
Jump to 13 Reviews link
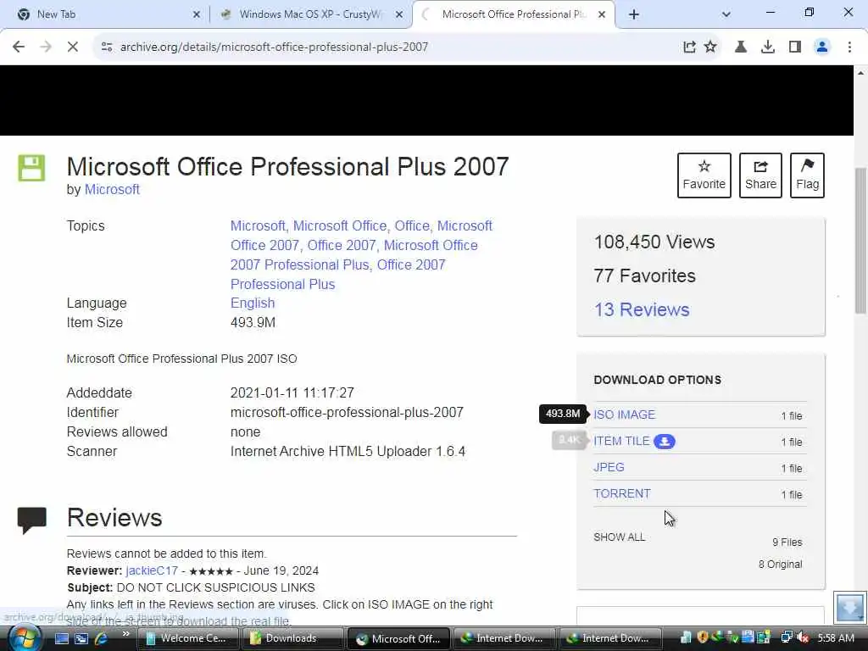pos(642,309)
